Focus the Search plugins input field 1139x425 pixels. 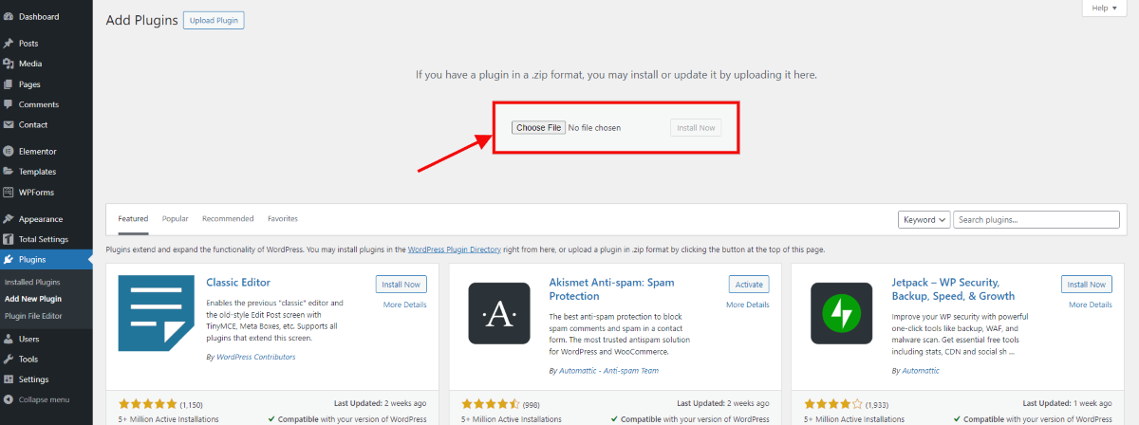[x=1038, y=220]
